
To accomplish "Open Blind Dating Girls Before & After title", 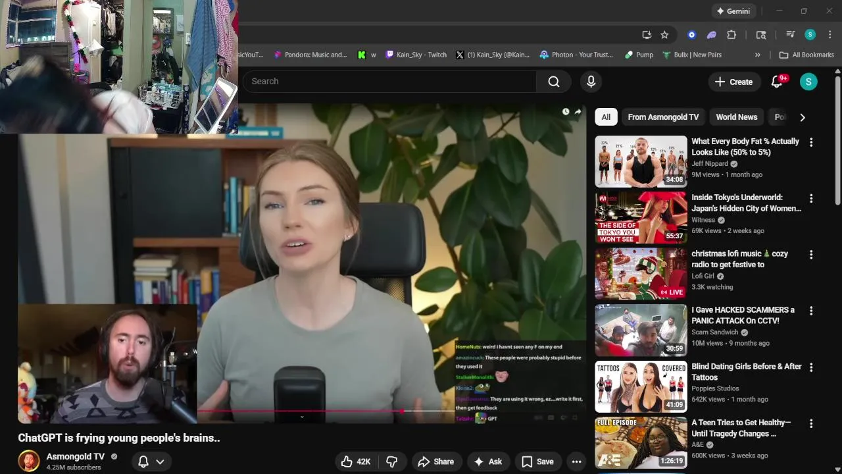I will pyautogui.click(x=746, y=371).
